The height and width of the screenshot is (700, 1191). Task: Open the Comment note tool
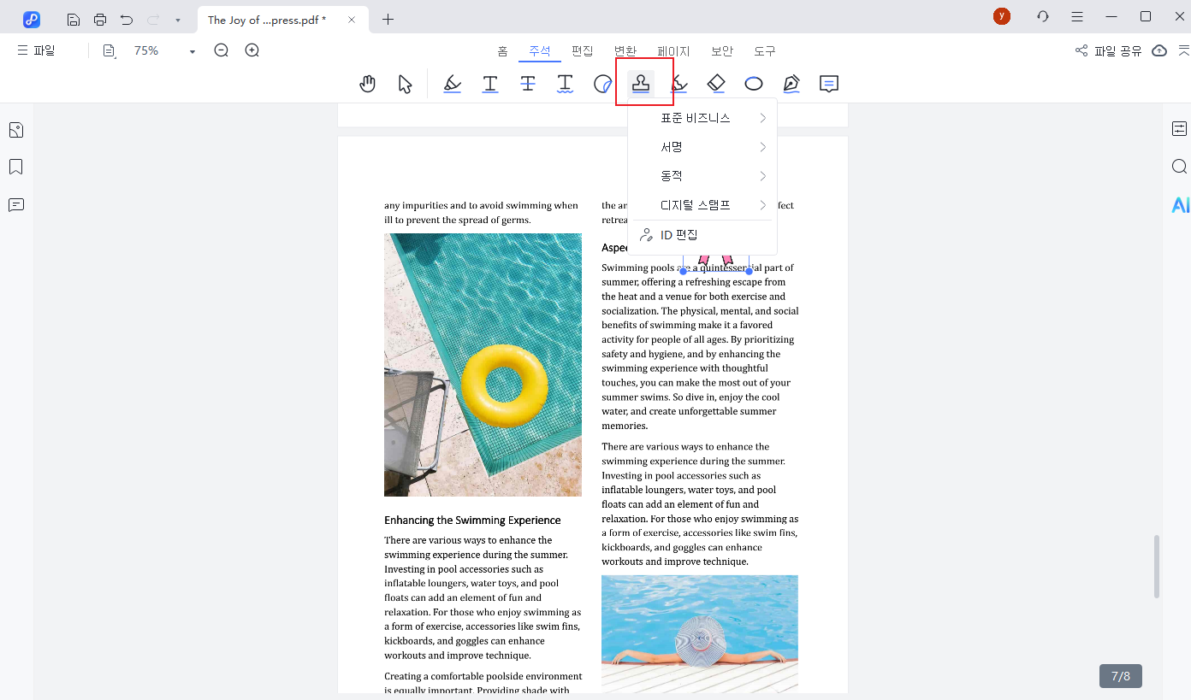[828, 84]
